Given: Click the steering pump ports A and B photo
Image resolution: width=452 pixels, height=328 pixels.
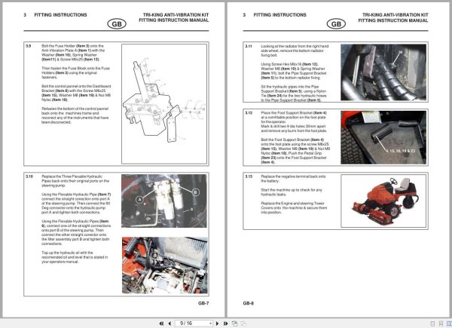Looking at the screenshot, I should pos(164,201).
